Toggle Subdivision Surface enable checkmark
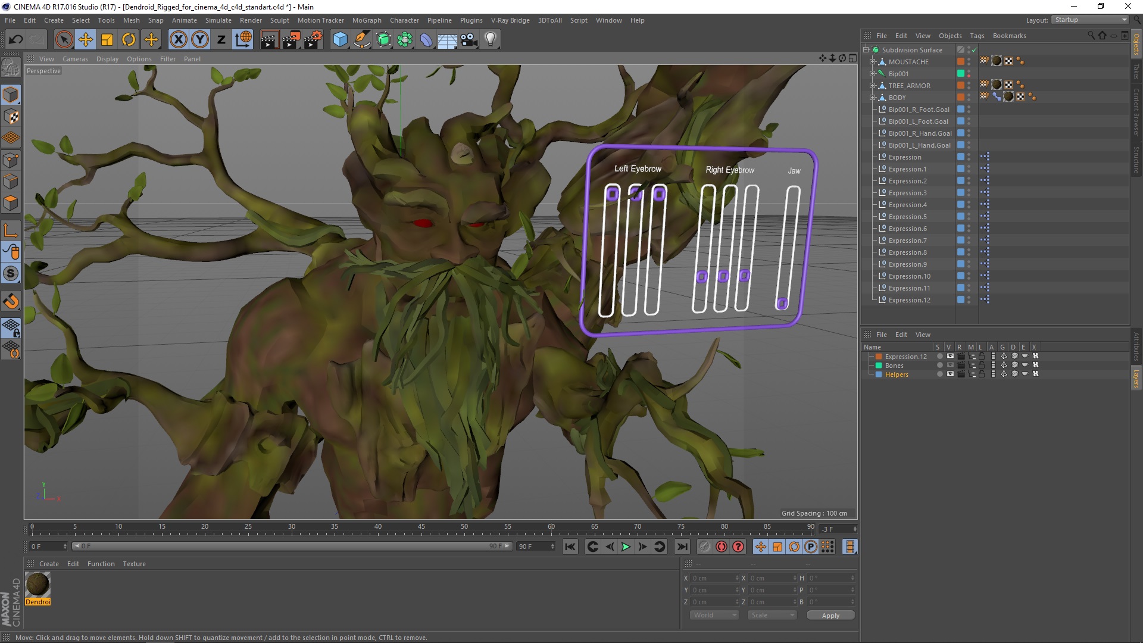Image resolution: width=1143 pixels, height=643 pixels. (x=975, y=50)
